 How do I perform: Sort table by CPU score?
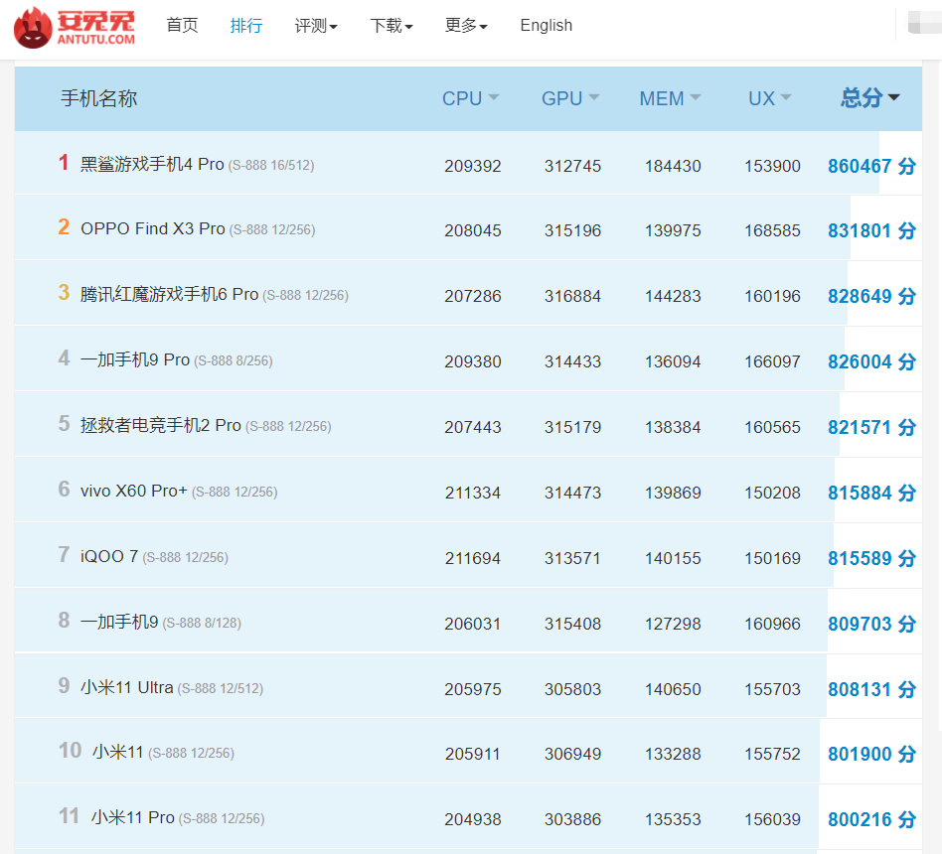click(x=470, y=98)
